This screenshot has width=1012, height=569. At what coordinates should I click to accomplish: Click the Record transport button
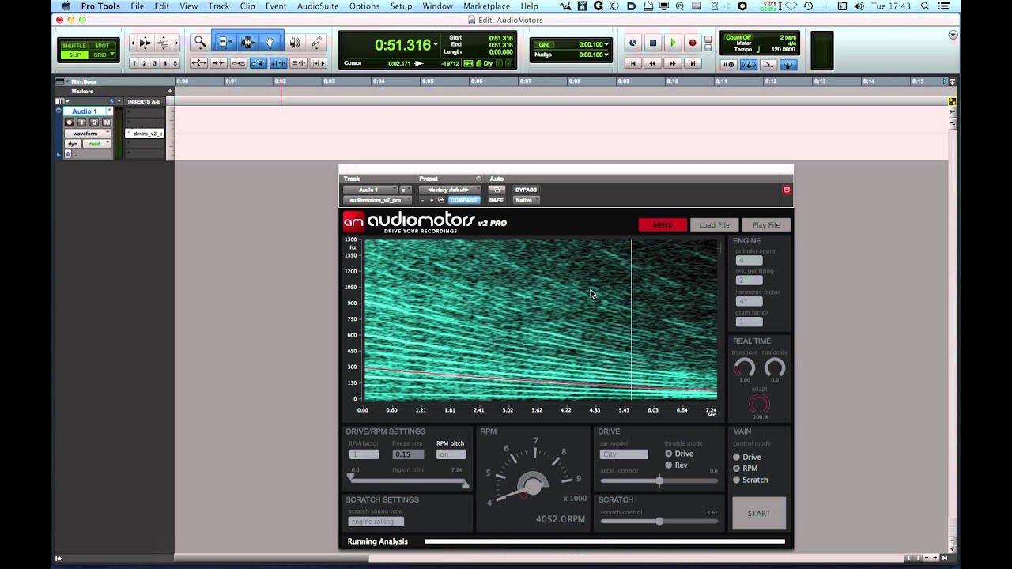tap(693, 43)
